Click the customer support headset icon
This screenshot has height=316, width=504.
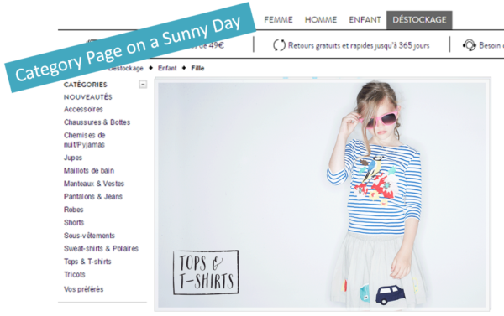click(470, 45)
